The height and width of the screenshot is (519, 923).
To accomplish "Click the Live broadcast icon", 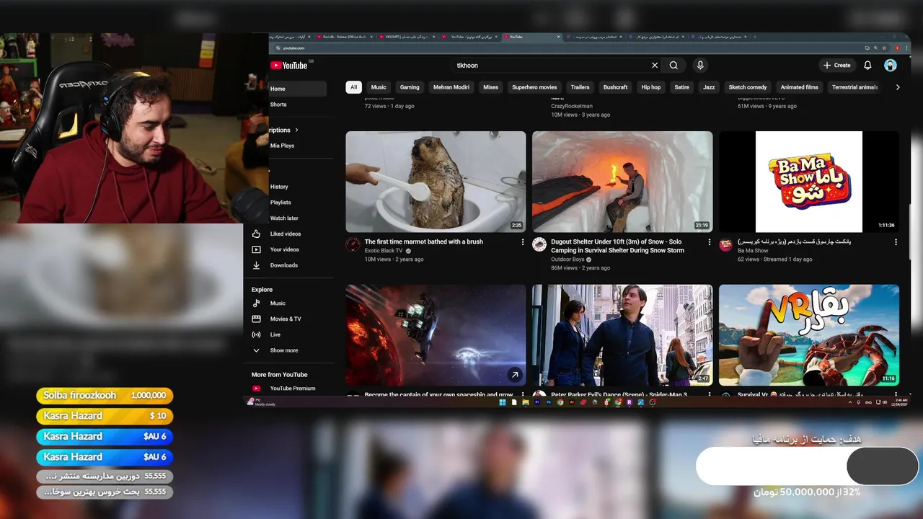I will point(256,334).
